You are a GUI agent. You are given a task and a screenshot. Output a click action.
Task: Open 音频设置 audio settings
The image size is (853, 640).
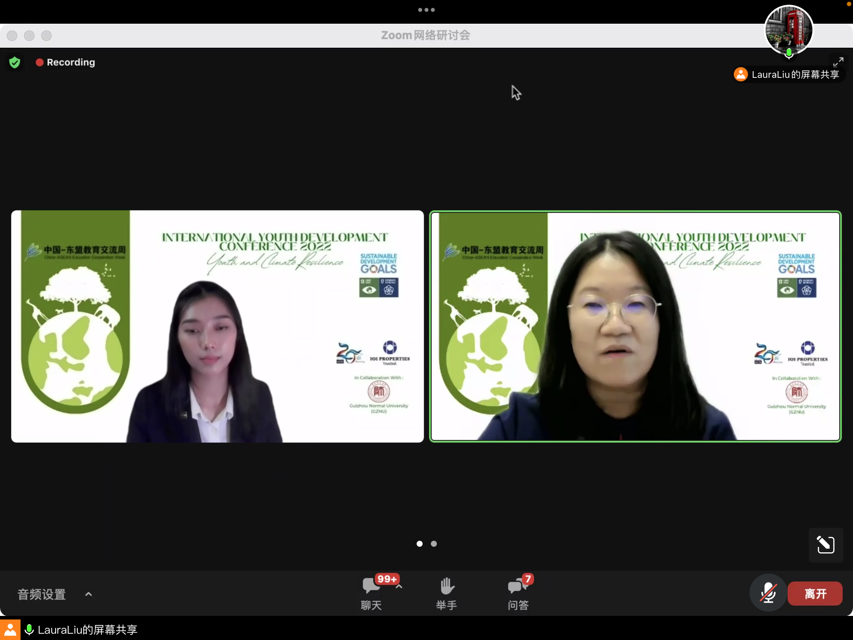[41, 594]
